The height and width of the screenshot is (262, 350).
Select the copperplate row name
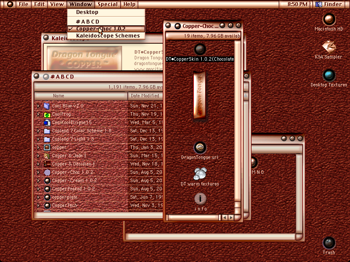pyautogui.click(x=65, y=197)
